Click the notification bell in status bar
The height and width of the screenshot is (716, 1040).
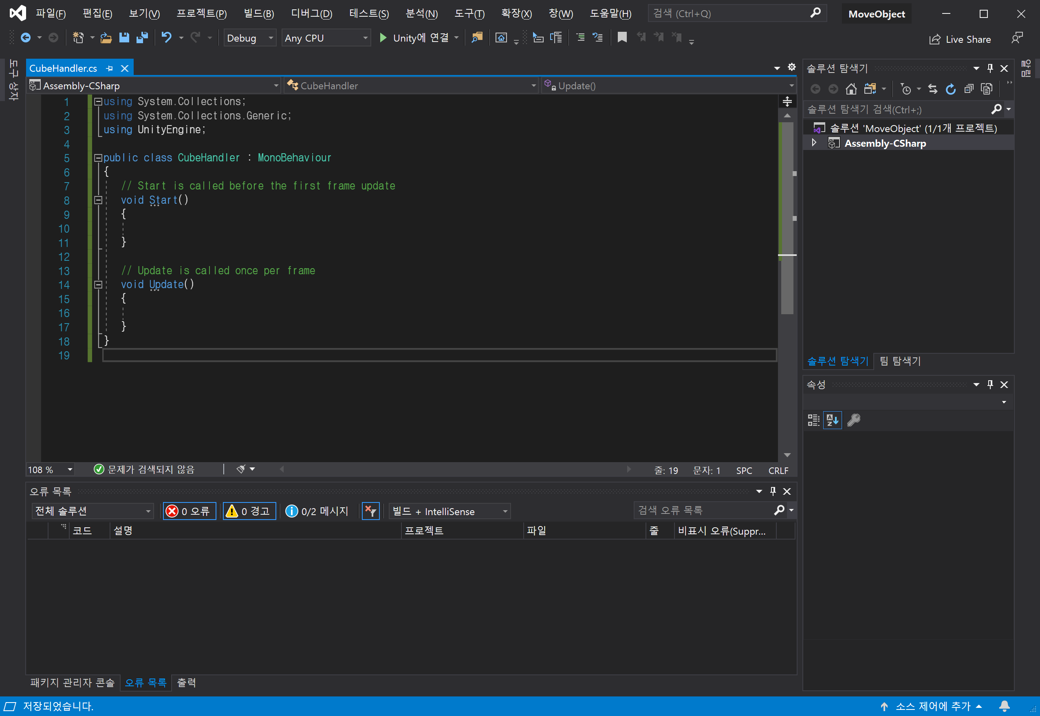pos(1005,706)
